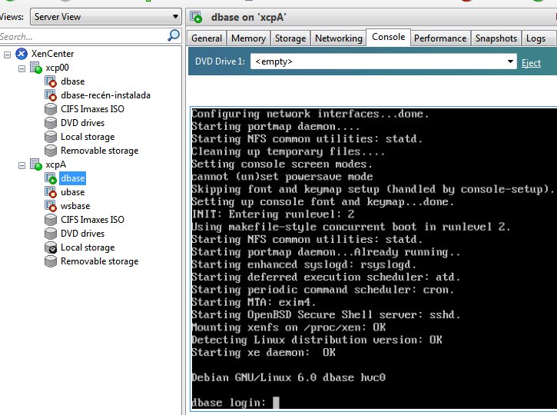557x415 pixels.
Task: Click the CIFS Imaxes ISO storage icon under xcp00
Action: tap(51, 109)
